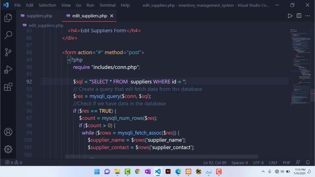The width and height of the screenshot is (315, 177).
Task: Click the mysqli_num_rows($res) line
Action: [118, 118]
